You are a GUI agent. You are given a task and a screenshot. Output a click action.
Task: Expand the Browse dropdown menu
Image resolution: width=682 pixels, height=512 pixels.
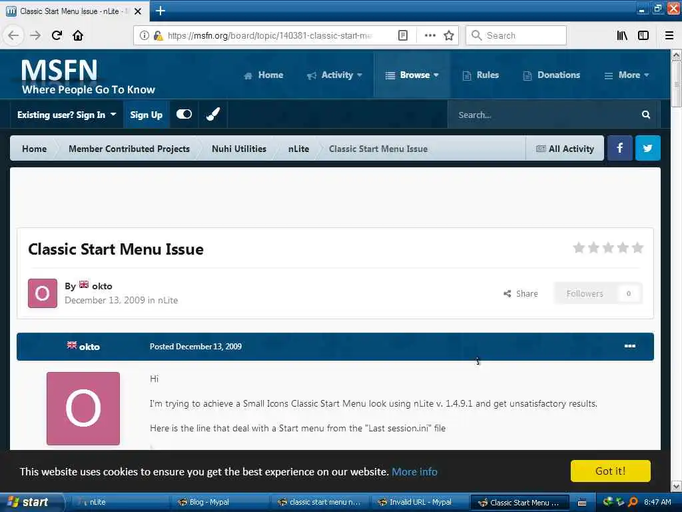pyautogui.click(x=412, y=75)
